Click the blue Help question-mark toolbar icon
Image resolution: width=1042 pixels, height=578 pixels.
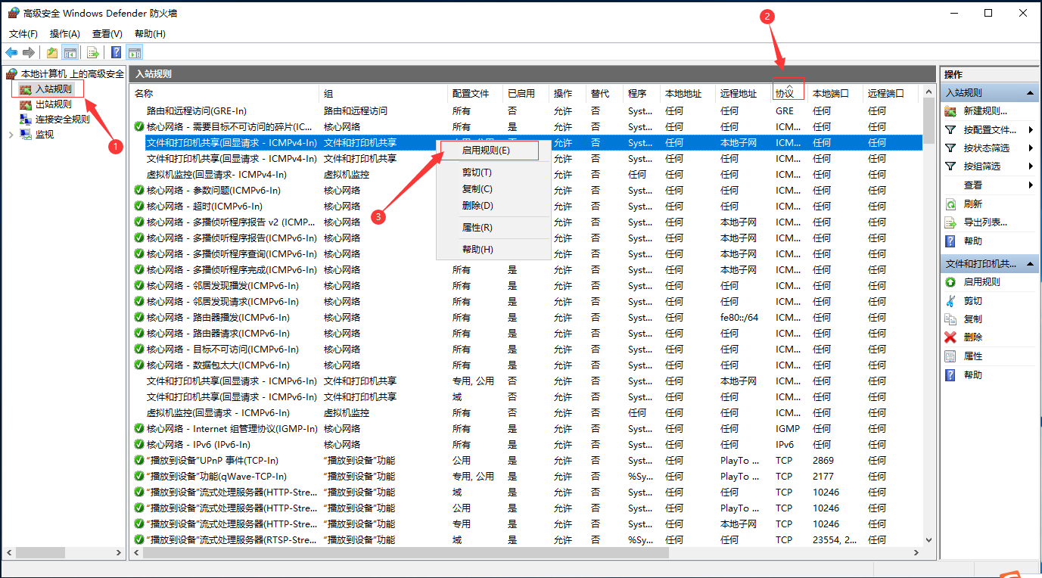(116, 52)
